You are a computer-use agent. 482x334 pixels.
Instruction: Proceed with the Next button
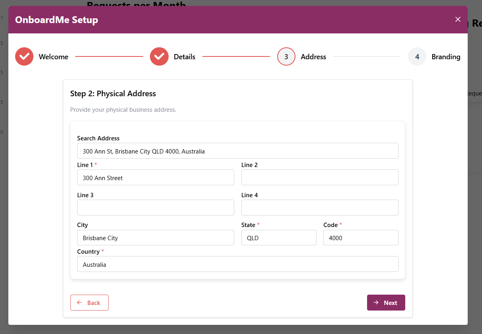click(386, 303)
